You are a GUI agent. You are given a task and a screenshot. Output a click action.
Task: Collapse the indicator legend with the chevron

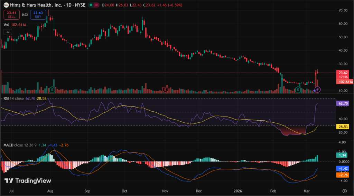click(8, 32)
